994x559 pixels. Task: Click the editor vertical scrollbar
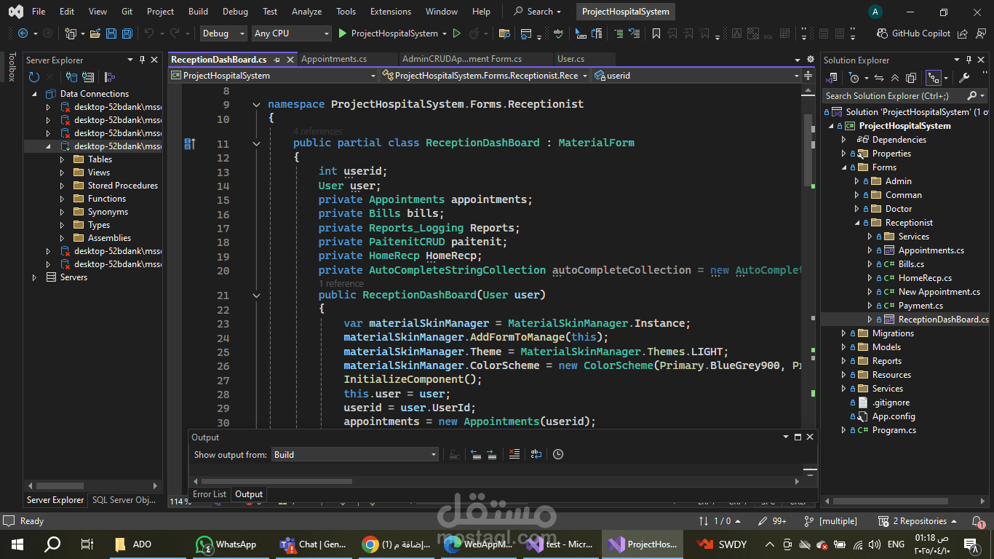pyautogui.click(x=808, y=255)
